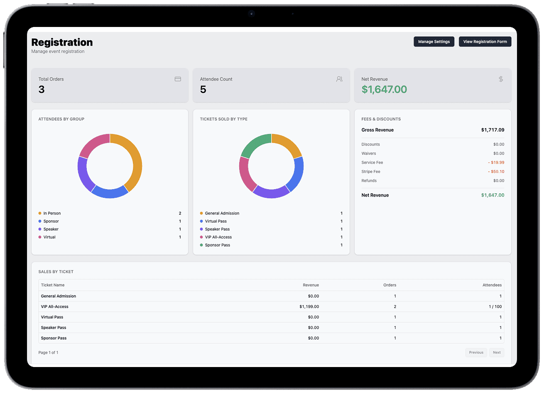
Task: Click the Gross Revenue $1,717.09 value
Action: tap(493, 130)
